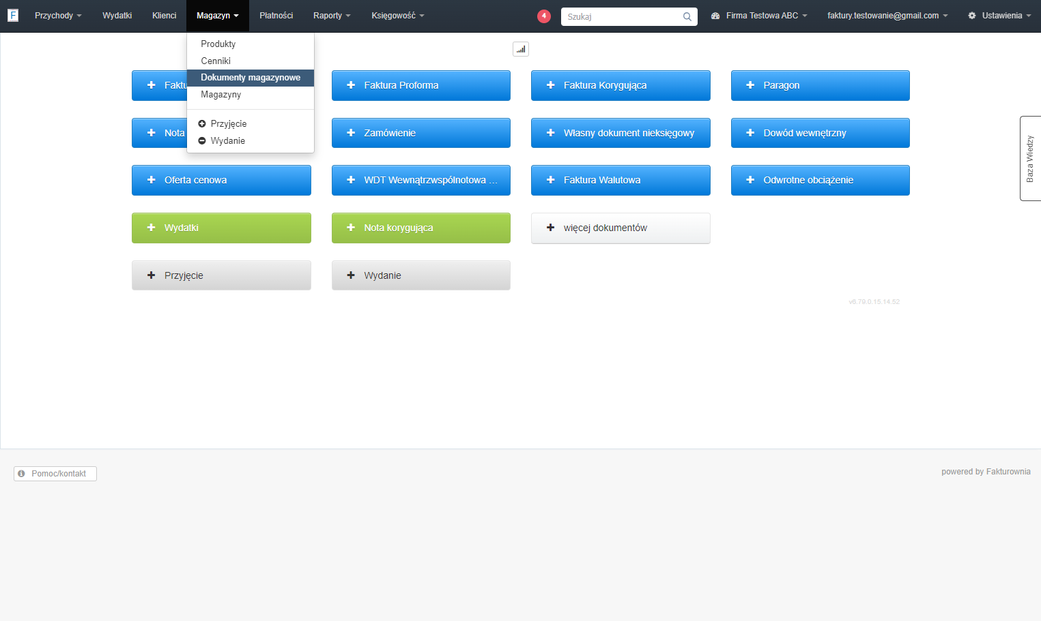
Task: Open the faktury.testowanie@gmail.com account dropdown
Action: [x=887, y=16]
